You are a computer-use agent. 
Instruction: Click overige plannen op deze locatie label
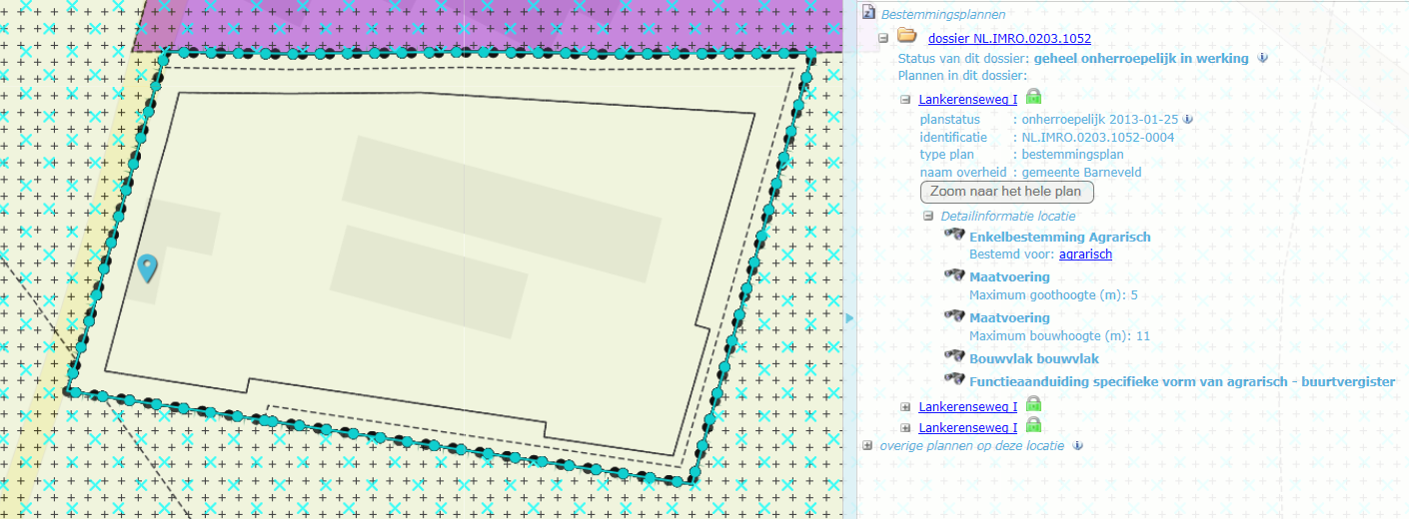point(972,445)
